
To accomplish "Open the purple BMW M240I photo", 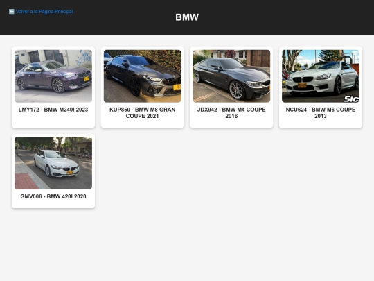I will (53, 76).
